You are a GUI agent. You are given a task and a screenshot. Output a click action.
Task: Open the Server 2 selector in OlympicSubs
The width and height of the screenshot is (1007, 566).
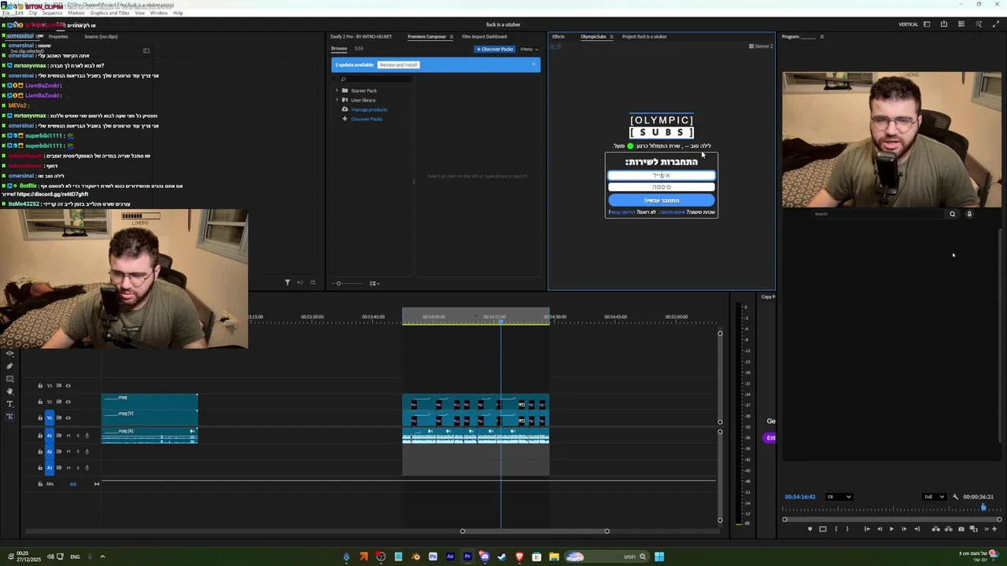pos(761,46)
